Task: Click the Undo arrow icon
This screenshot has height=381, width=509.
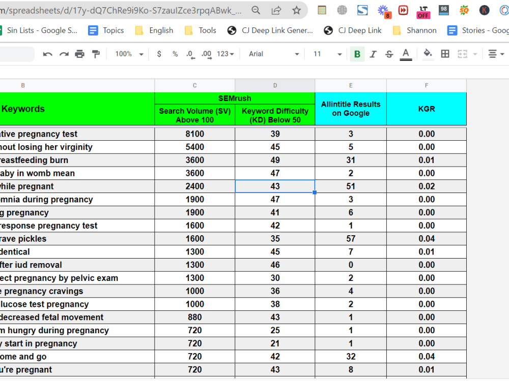Action: (x=47, y=54)
